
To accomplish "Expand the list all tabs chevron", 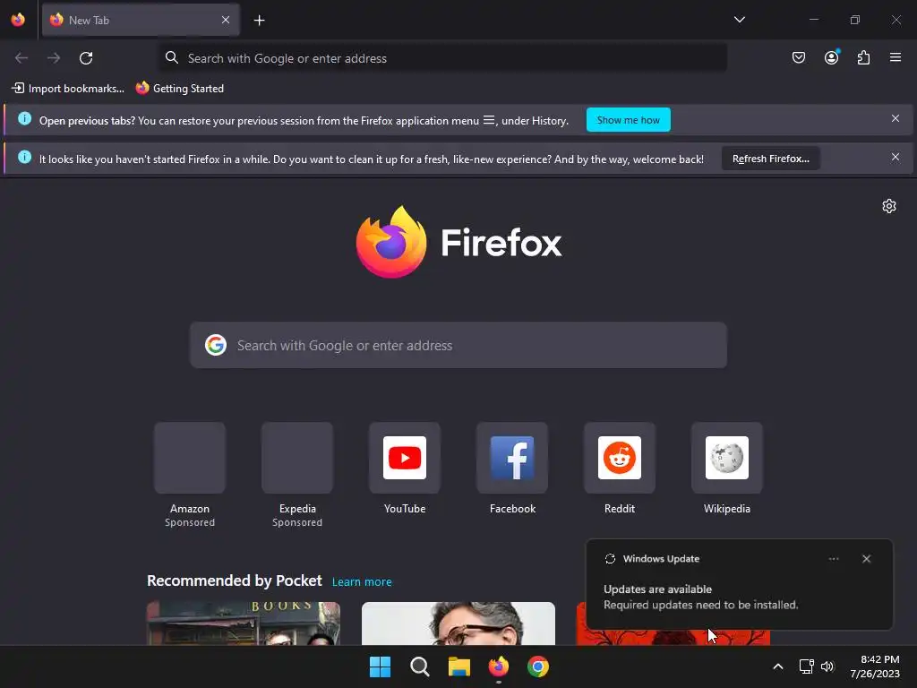I will [739, 20].
